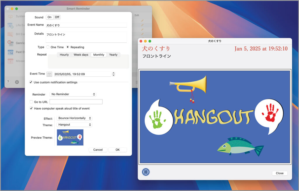
Task: Switch to the Hourly repeat tab
Action: click(64, 55)
